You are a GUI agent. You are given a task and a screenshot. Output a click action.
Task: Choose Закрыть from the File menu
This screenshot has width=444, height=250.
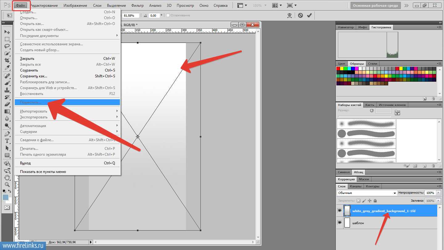click(67, 59)
